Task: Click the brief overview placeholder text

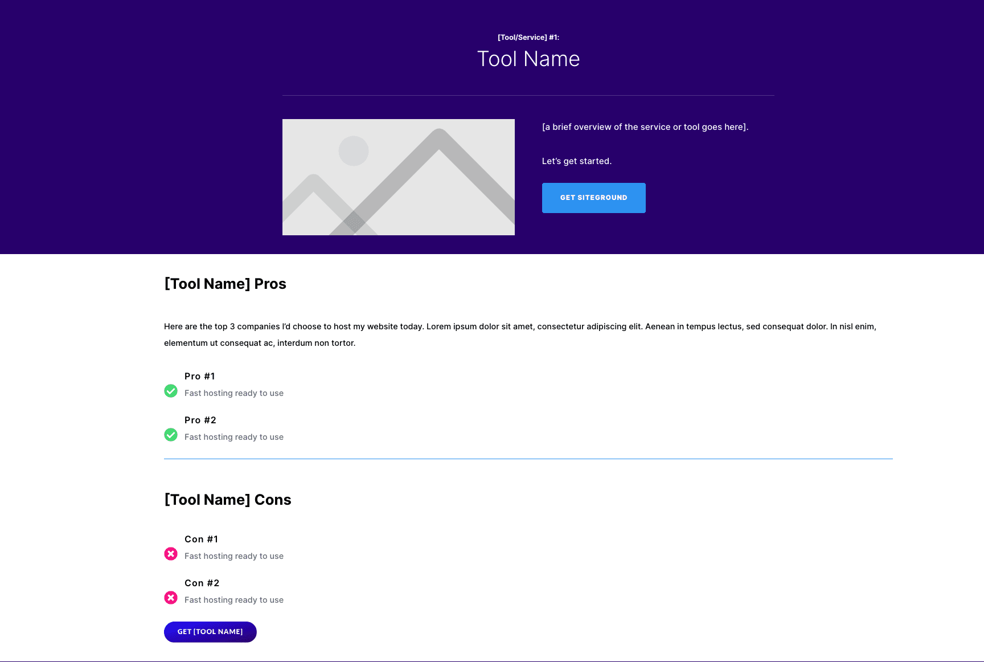Action: coord(645,126)
